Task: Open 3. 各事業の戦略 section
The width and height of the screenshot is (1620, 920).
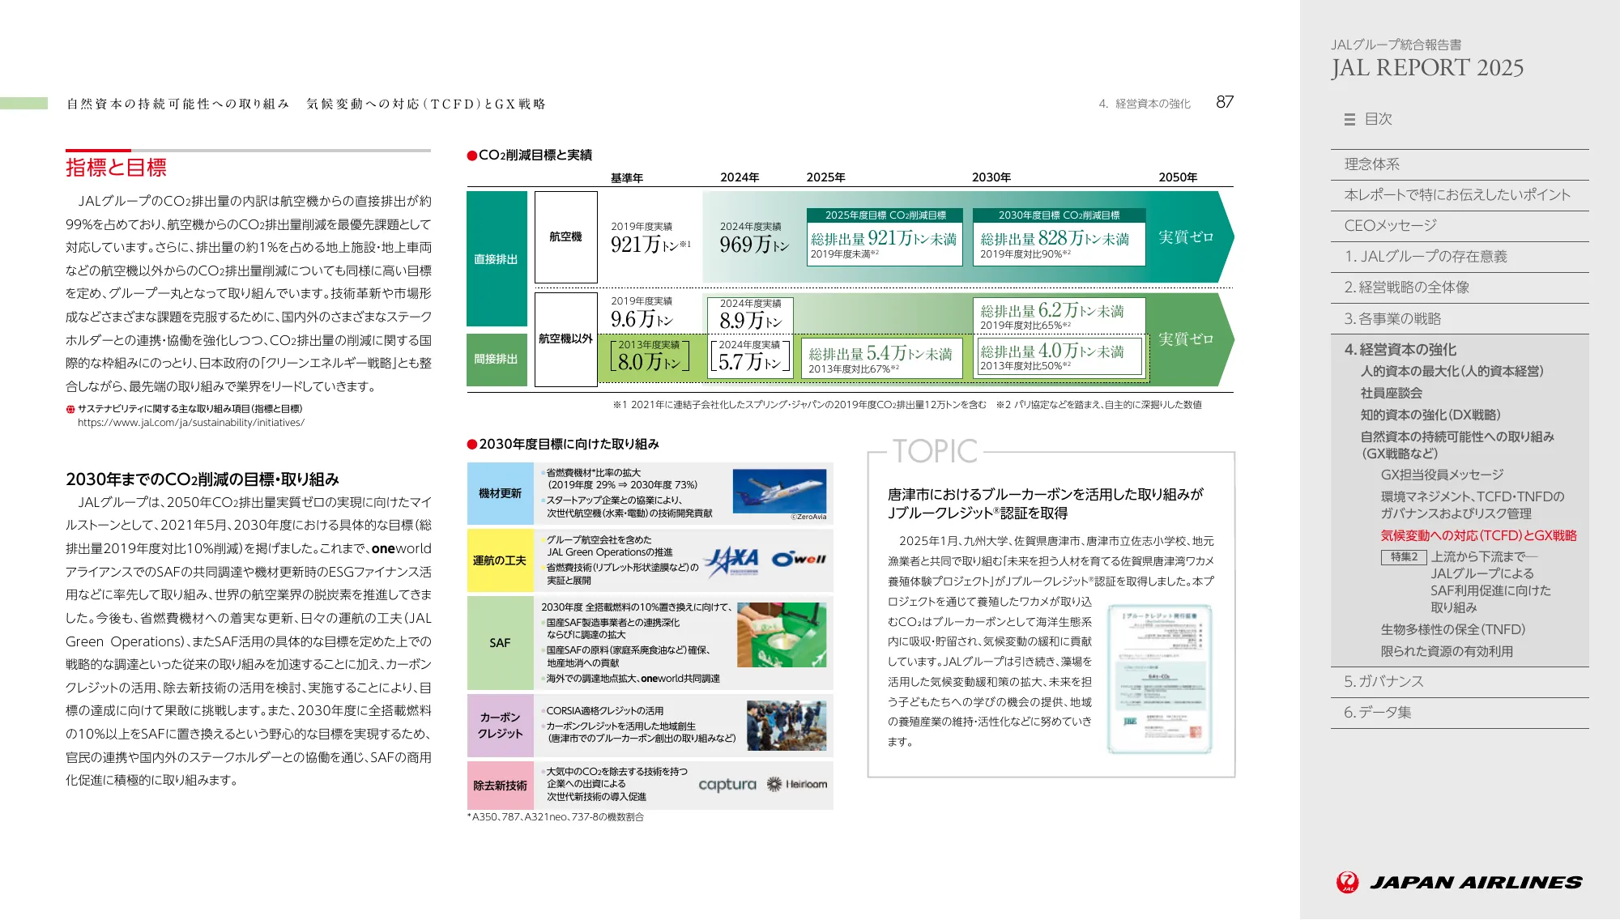Action: (x=1460, y=319)
